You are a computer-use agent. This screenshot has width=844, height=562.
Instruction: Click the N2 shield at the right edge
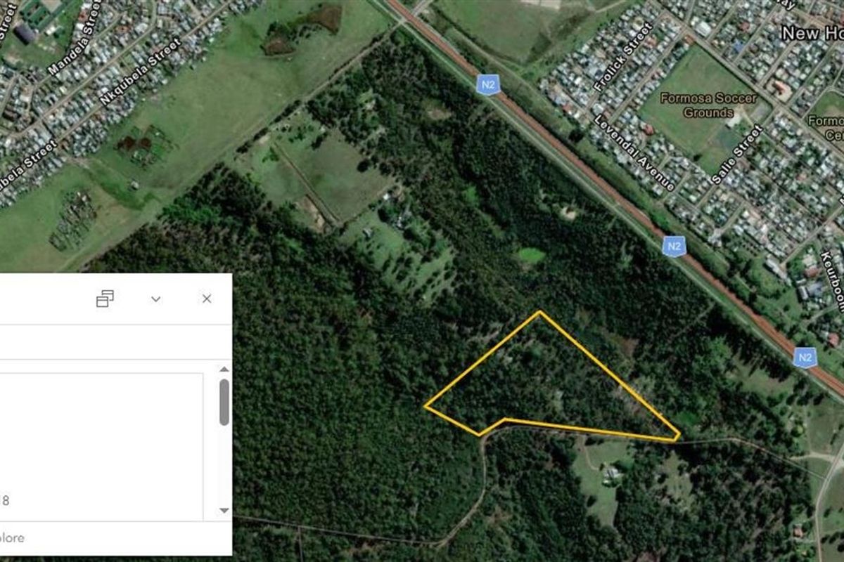(x=805, y=357)
